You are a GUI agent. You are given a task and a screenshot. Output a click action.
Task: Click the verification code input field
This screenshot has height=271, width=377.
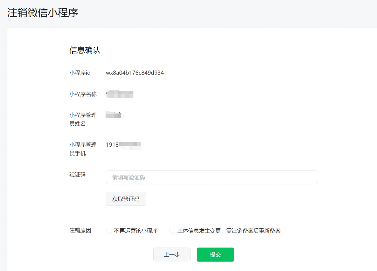(x=212, y=177)
